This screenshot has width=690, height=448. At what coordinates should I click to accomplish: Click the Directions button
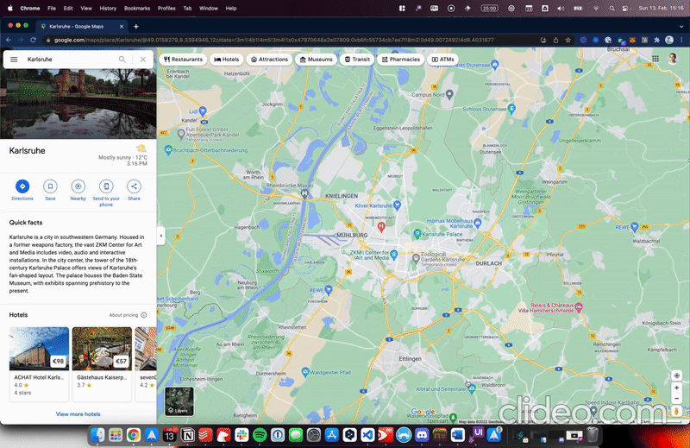[x=22, y=186]
